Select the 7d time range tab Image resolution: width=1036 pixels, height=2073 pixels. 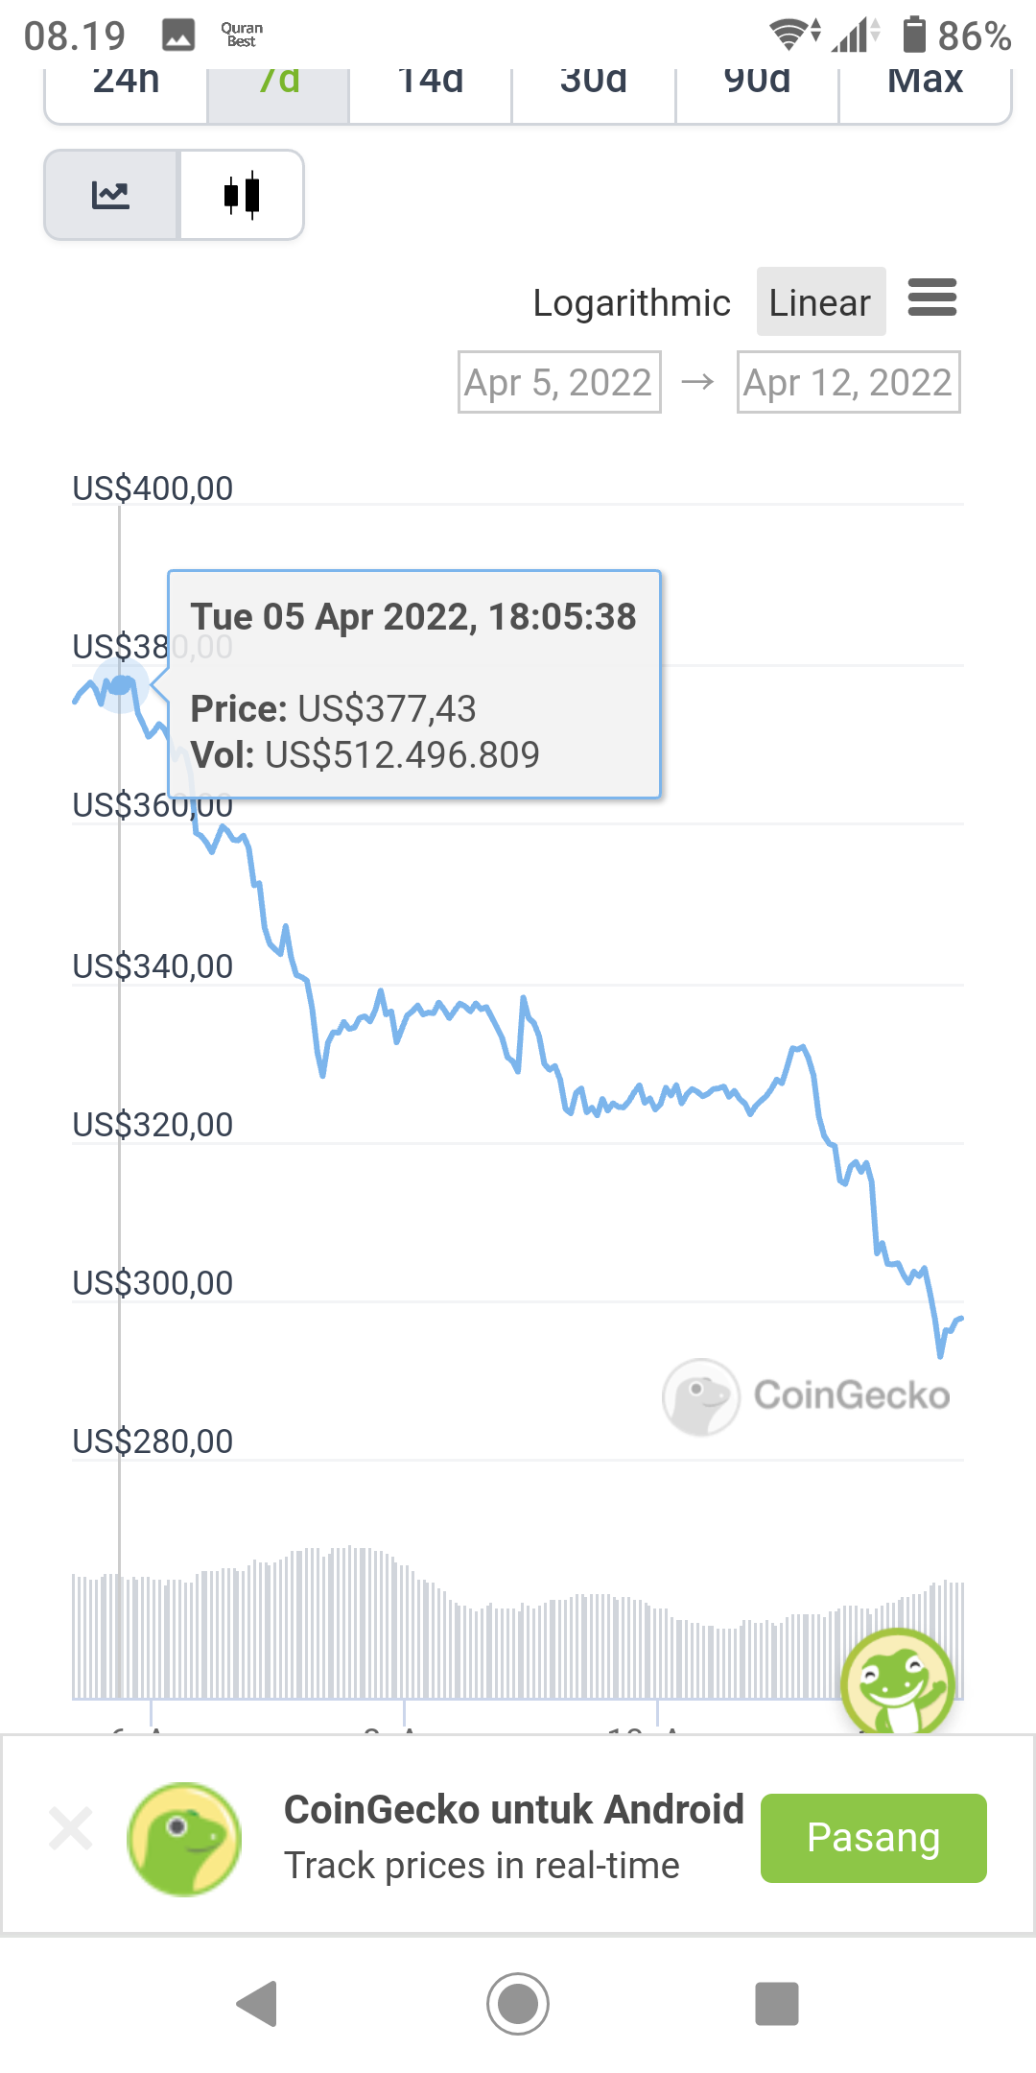279,94
